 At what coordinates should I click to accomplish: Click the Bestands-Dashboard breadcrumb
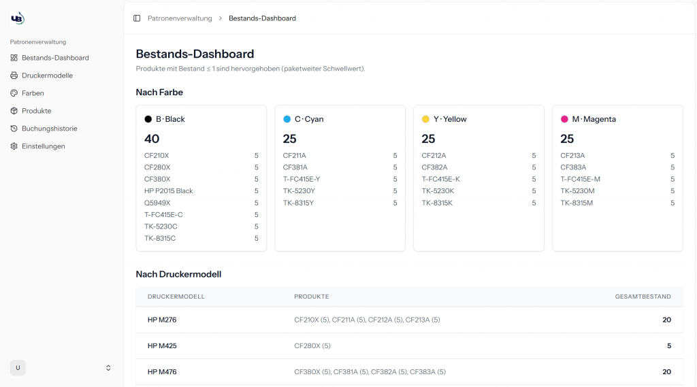(x=262, y=18)
